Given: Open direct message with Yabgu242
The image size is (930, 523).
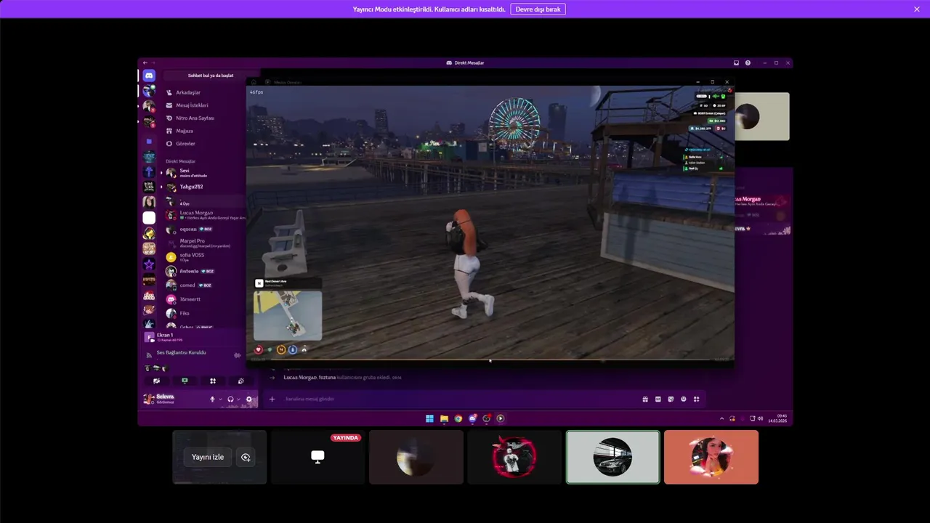Looking at the screenshot, I should tap(203, 187).
